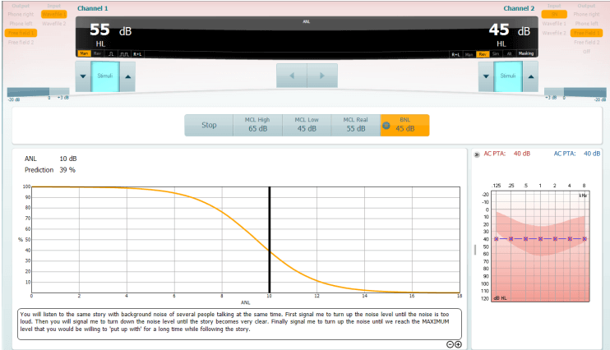Image resolution: width=610 pixels, height=350 pixels.
Task: Click the Stop button
Action: 209,125
